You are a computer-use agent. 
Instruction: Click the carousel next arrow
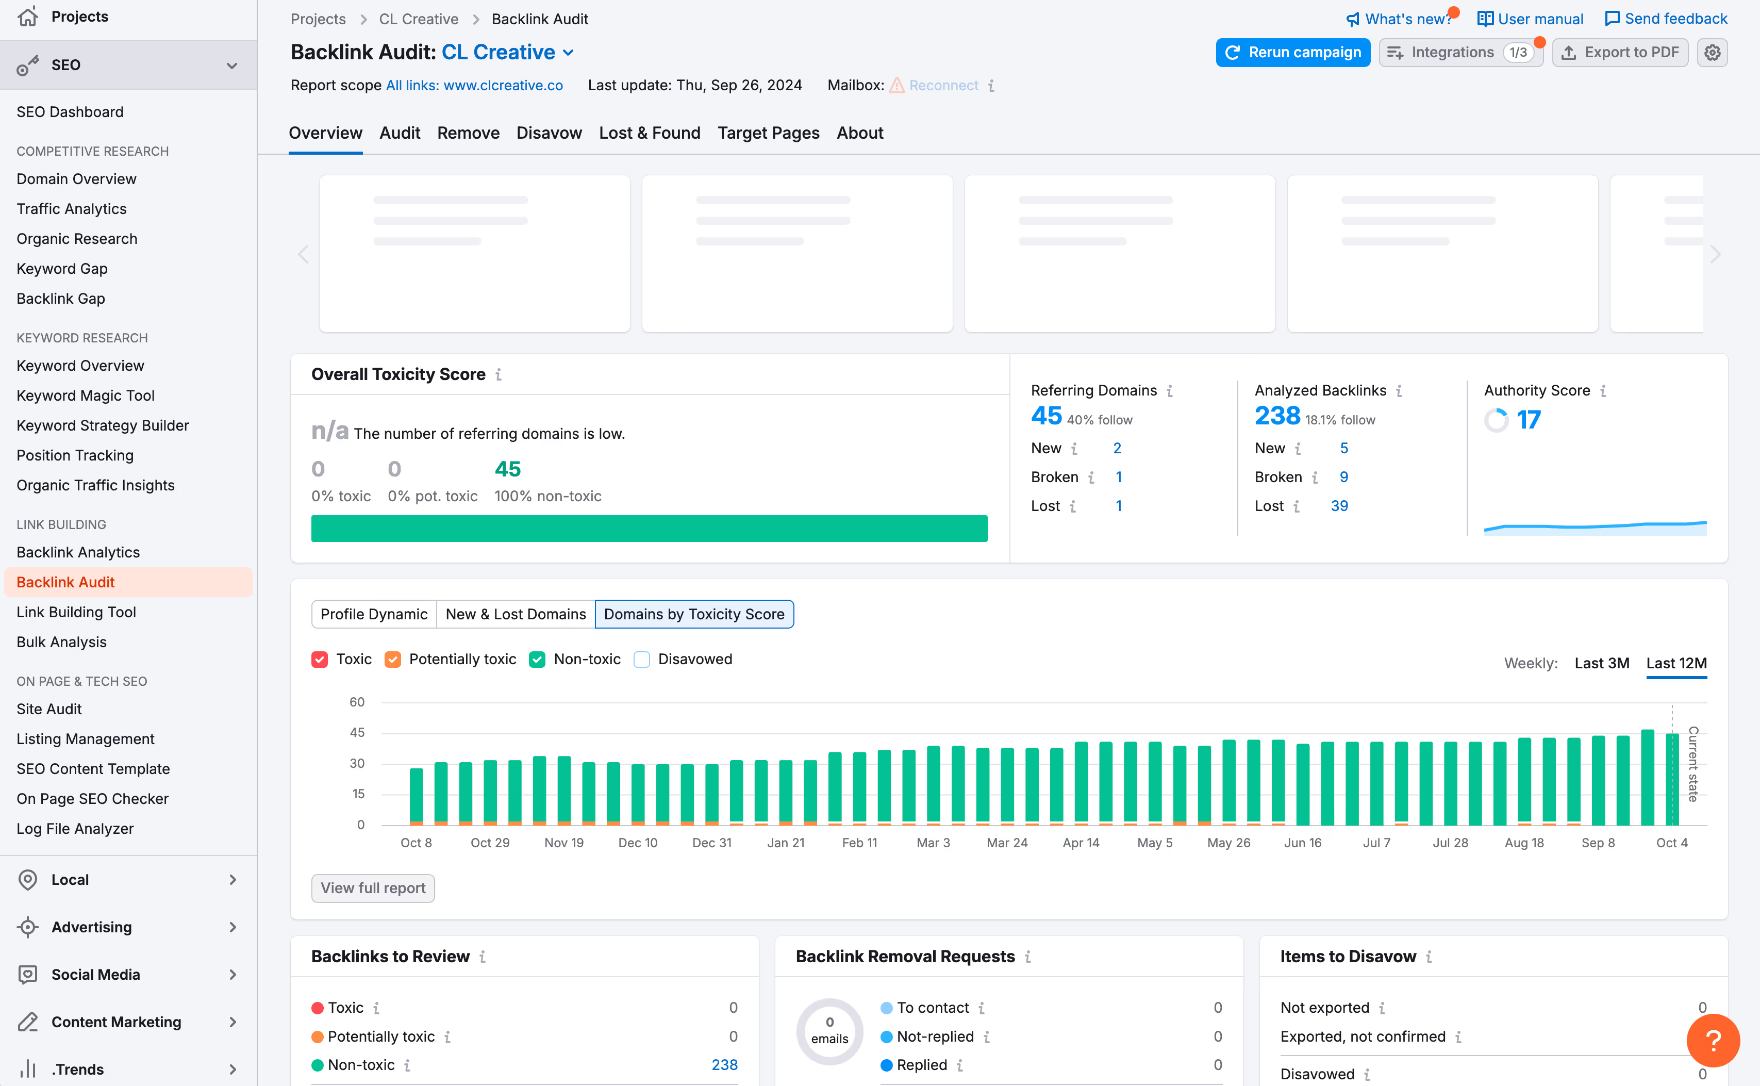(x=1716, y=254)
